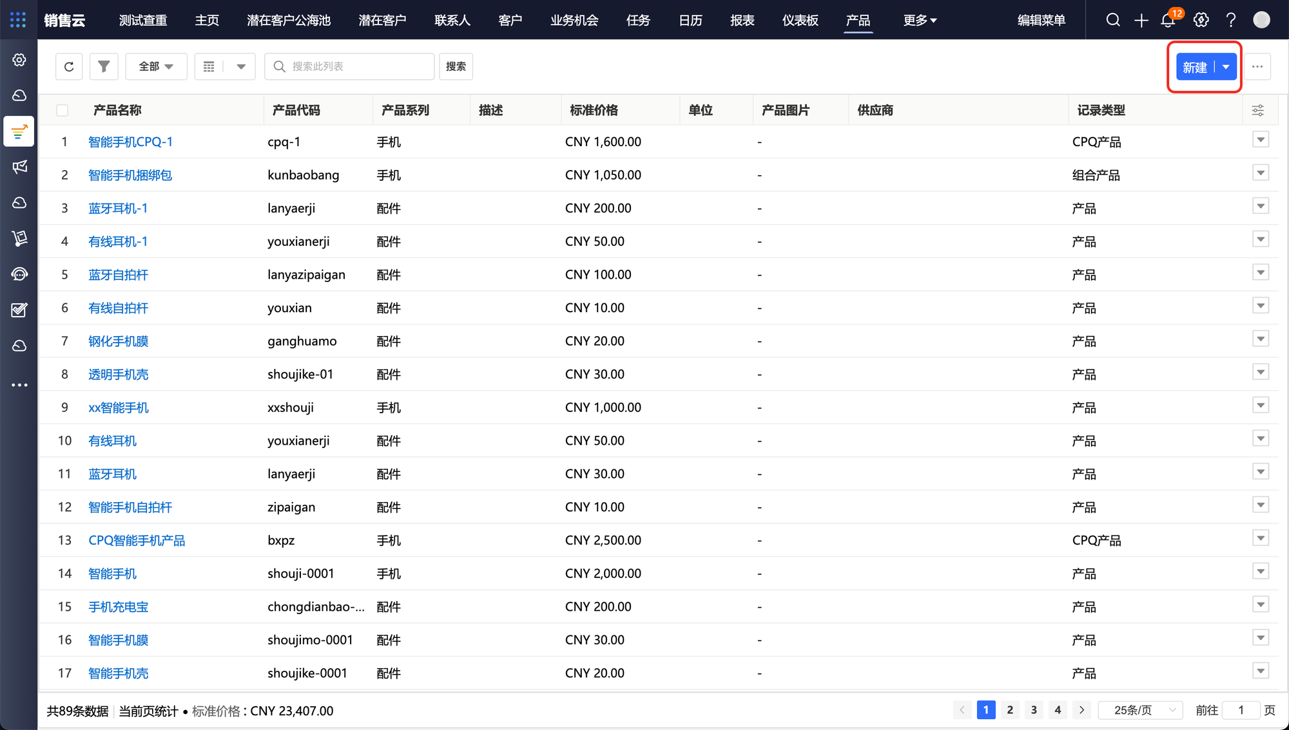The image size is (1289, 730).
Task: Click the 搜索 button
Action: [x=456, y=66]
